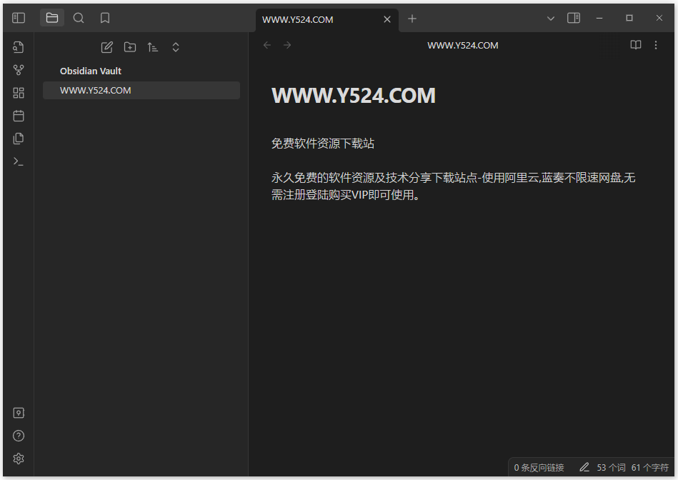Create a new folder icon
The image size is (678, 480).
point(130,47)
